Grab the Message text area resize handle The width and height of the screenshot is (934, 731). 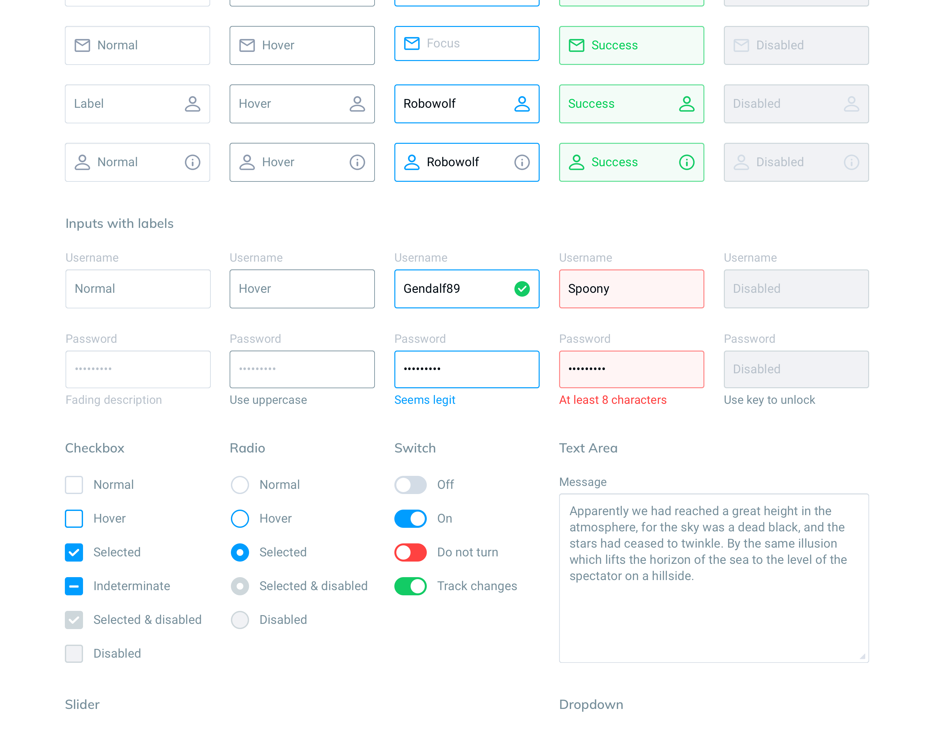point(863,657)
